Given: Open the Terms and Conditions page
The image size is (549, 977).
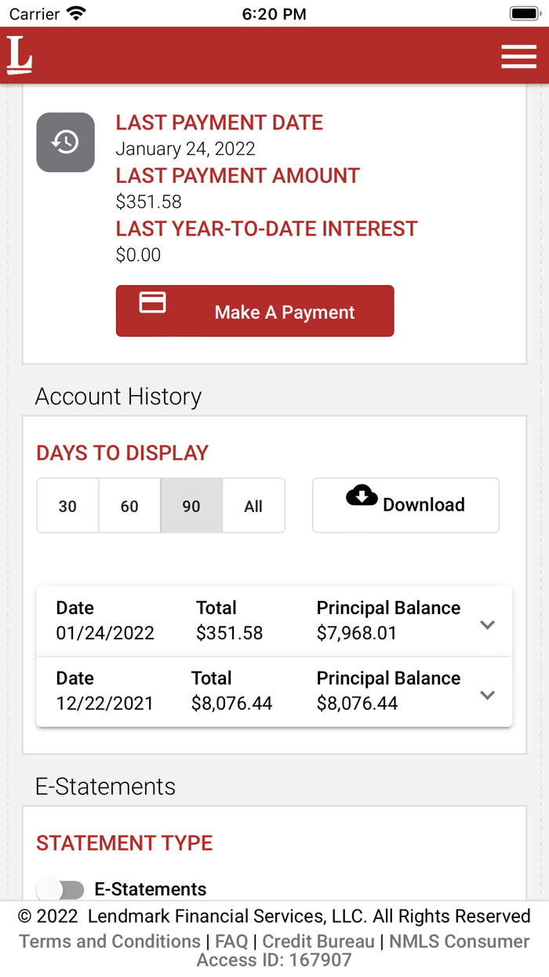Looking at the screenshot, I should click(x=108, y=942).
